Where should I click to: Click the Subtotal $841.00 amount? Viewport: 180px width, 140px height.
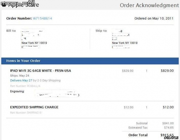tap(168, 123)
